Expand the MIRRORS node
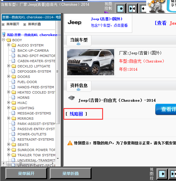The height and width of the screenshot is (181, 176). click(x=8, y=118)
